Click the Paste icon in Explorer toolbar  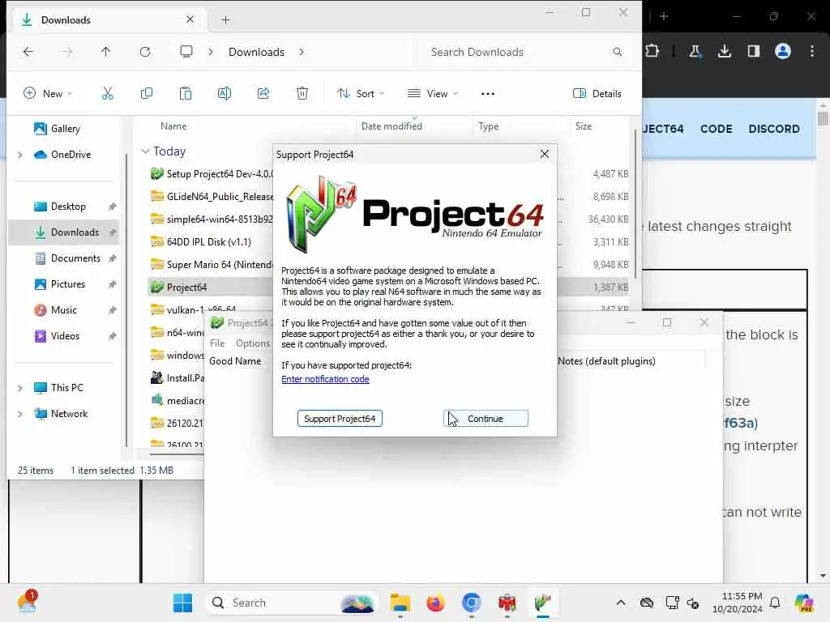pos(186,94)
